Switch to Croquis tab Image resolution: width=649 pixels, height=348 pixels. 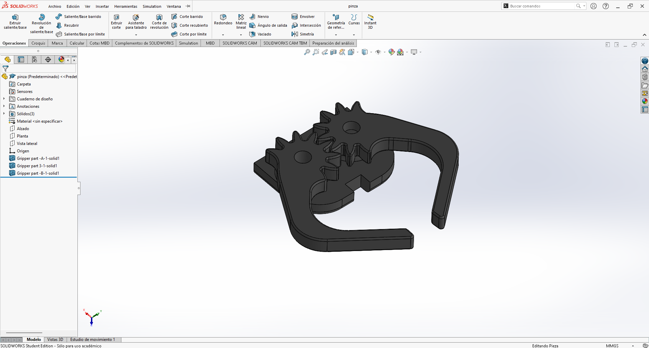coord(38,43)
